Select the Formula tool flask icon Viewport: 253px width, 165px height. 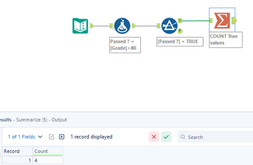coord(122,26)
